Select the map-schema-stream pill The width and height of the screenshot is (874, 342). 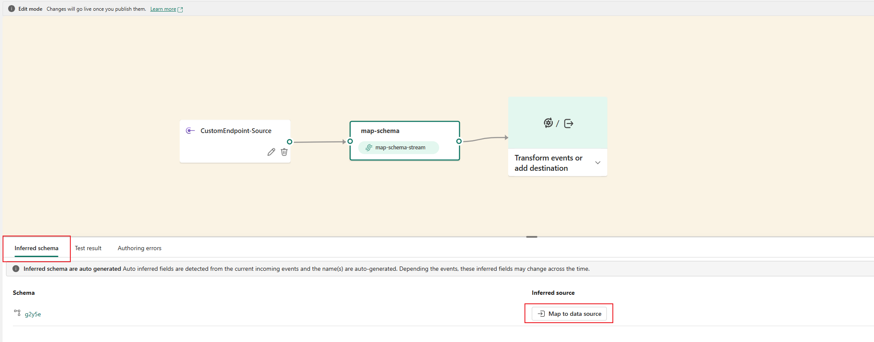398,148
